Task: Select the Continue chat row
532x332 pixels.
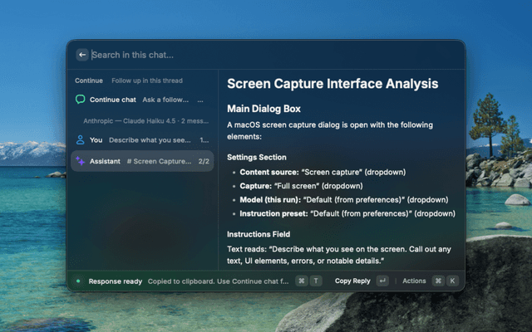Action: [142, 100]
